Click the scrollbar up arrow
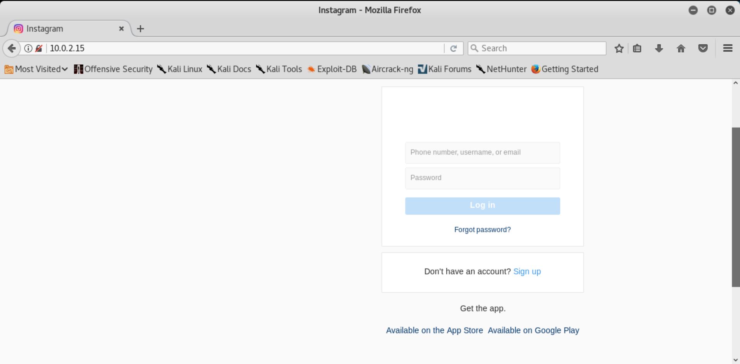Viewport: 740px width, 364px height. pos(735,83)
